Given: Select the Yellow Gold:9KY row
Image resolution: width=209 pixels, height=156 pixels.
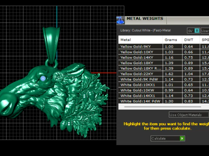Looking at the screenshot, I should [164, 46].
